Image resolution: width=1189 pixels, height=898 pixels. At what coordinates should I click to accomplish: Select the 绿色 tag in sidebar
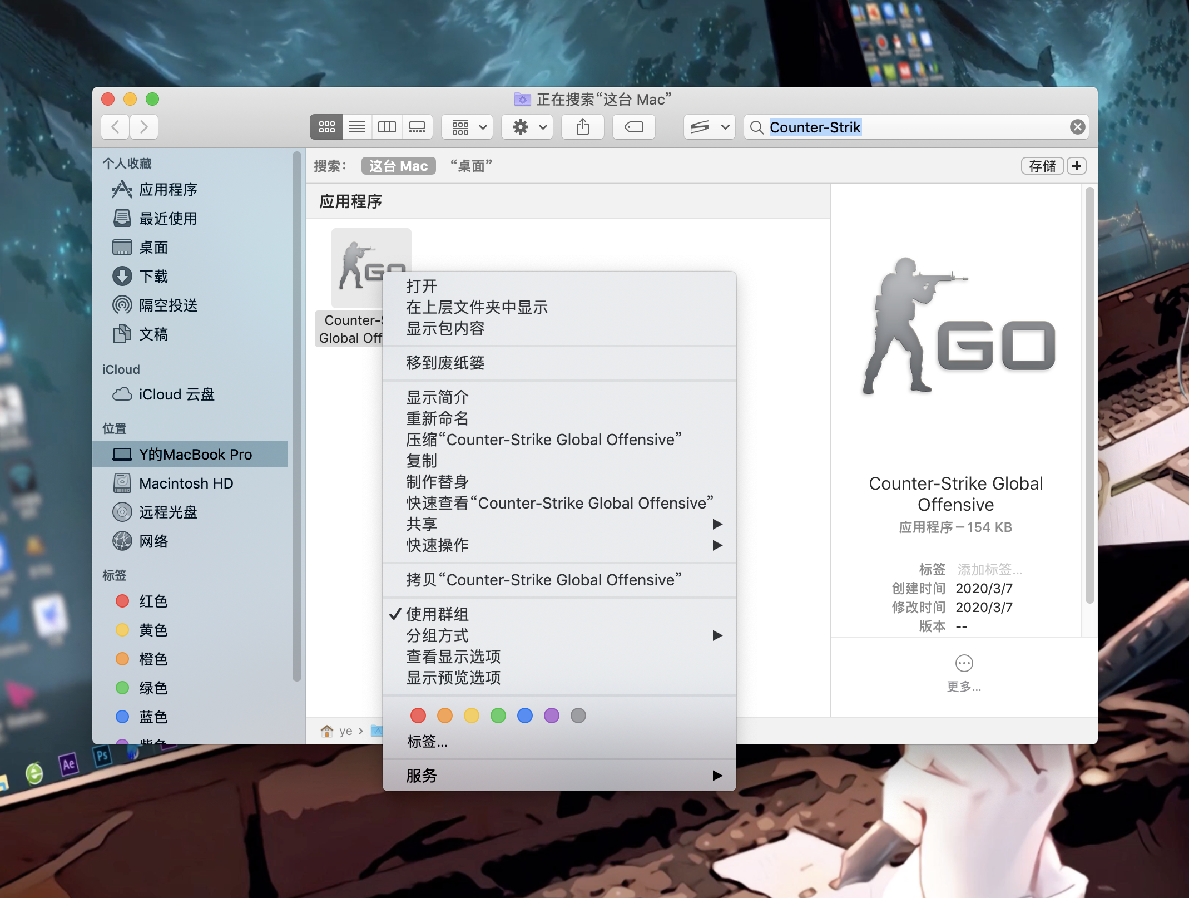coord(191,688)
